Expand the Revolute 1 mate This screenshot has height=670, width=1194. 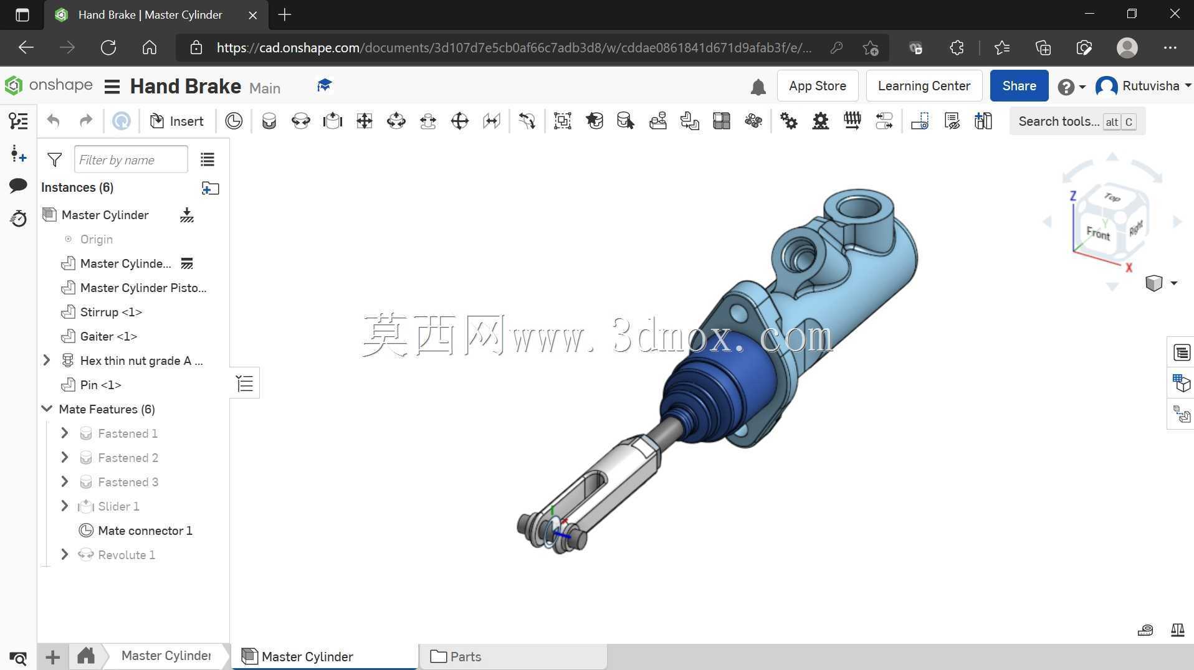(x=64, y=555)
